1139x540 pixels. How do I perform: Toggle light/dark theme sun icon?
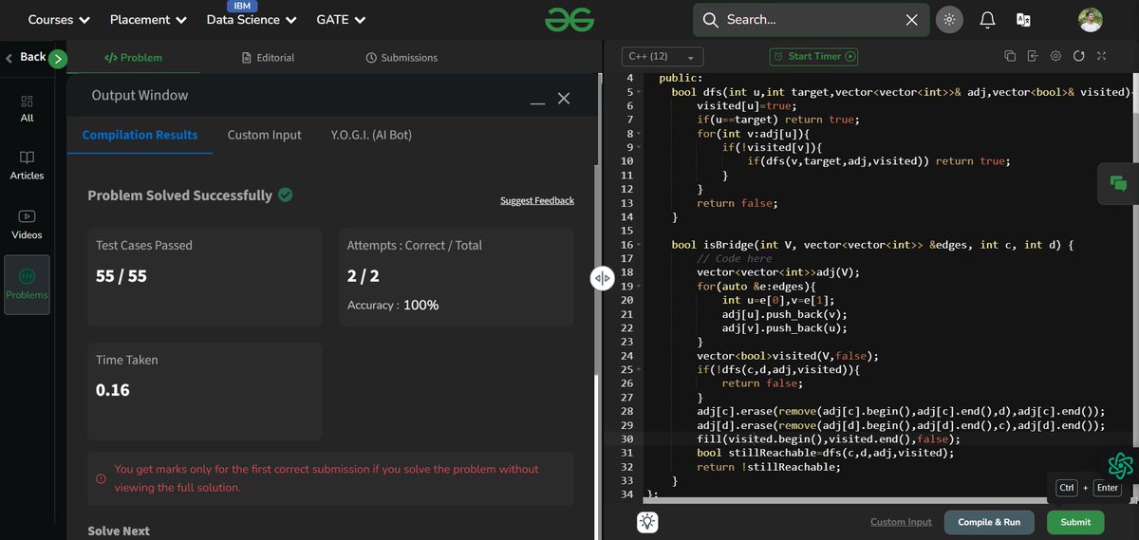948,19
